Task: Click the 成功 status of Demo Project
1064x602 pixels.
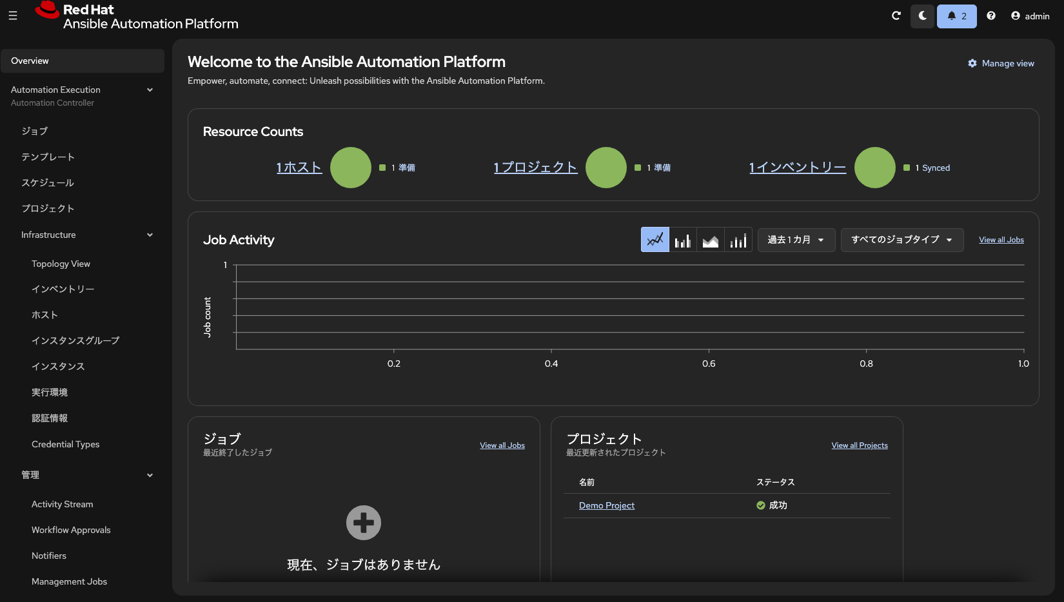Action: (772, 505)
